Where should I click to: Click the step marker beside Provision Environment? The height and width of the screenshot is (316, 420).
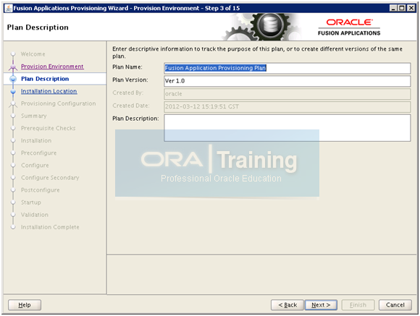point(13,67)
